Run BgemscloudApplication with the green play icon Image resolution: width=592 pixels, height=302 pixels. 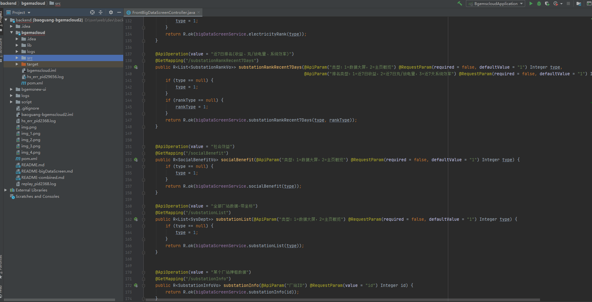[x=531, y=3]
